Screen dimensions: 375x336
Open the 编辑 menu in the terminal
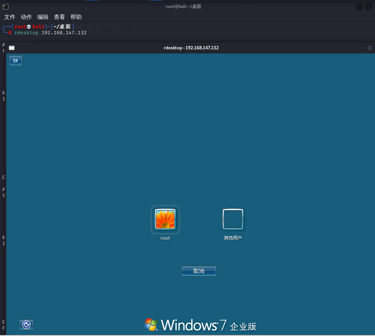(x=43, y=17)
